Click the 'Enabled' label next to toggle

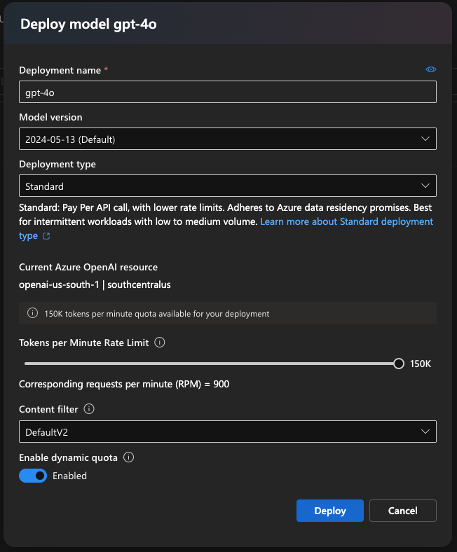(69, 476)
